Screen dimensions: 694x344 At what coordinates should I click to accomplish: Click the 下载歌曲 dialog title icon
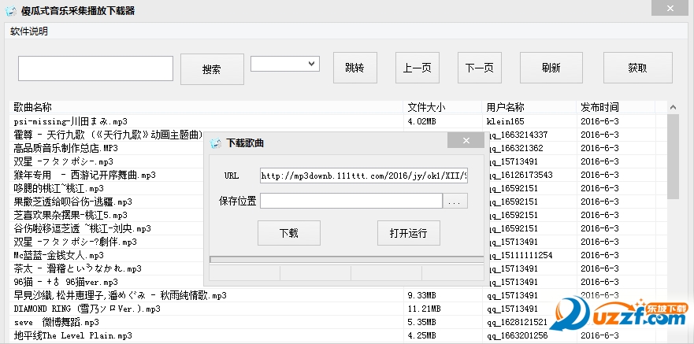215,142
